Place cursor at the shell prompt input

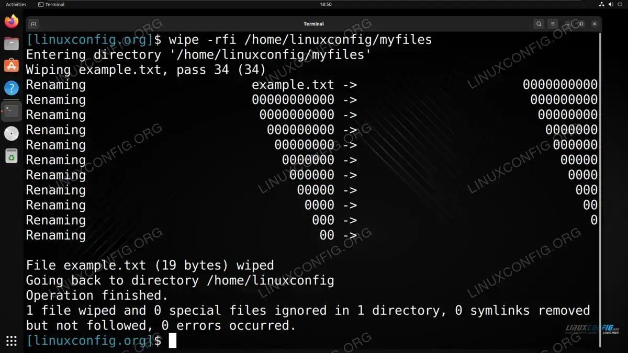click(x=173, y=340)
